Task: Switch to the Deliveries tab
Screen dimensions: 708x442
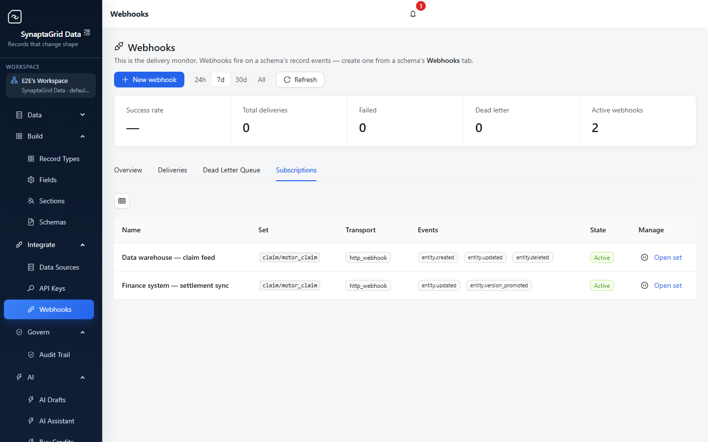Action: coord(173,170)
